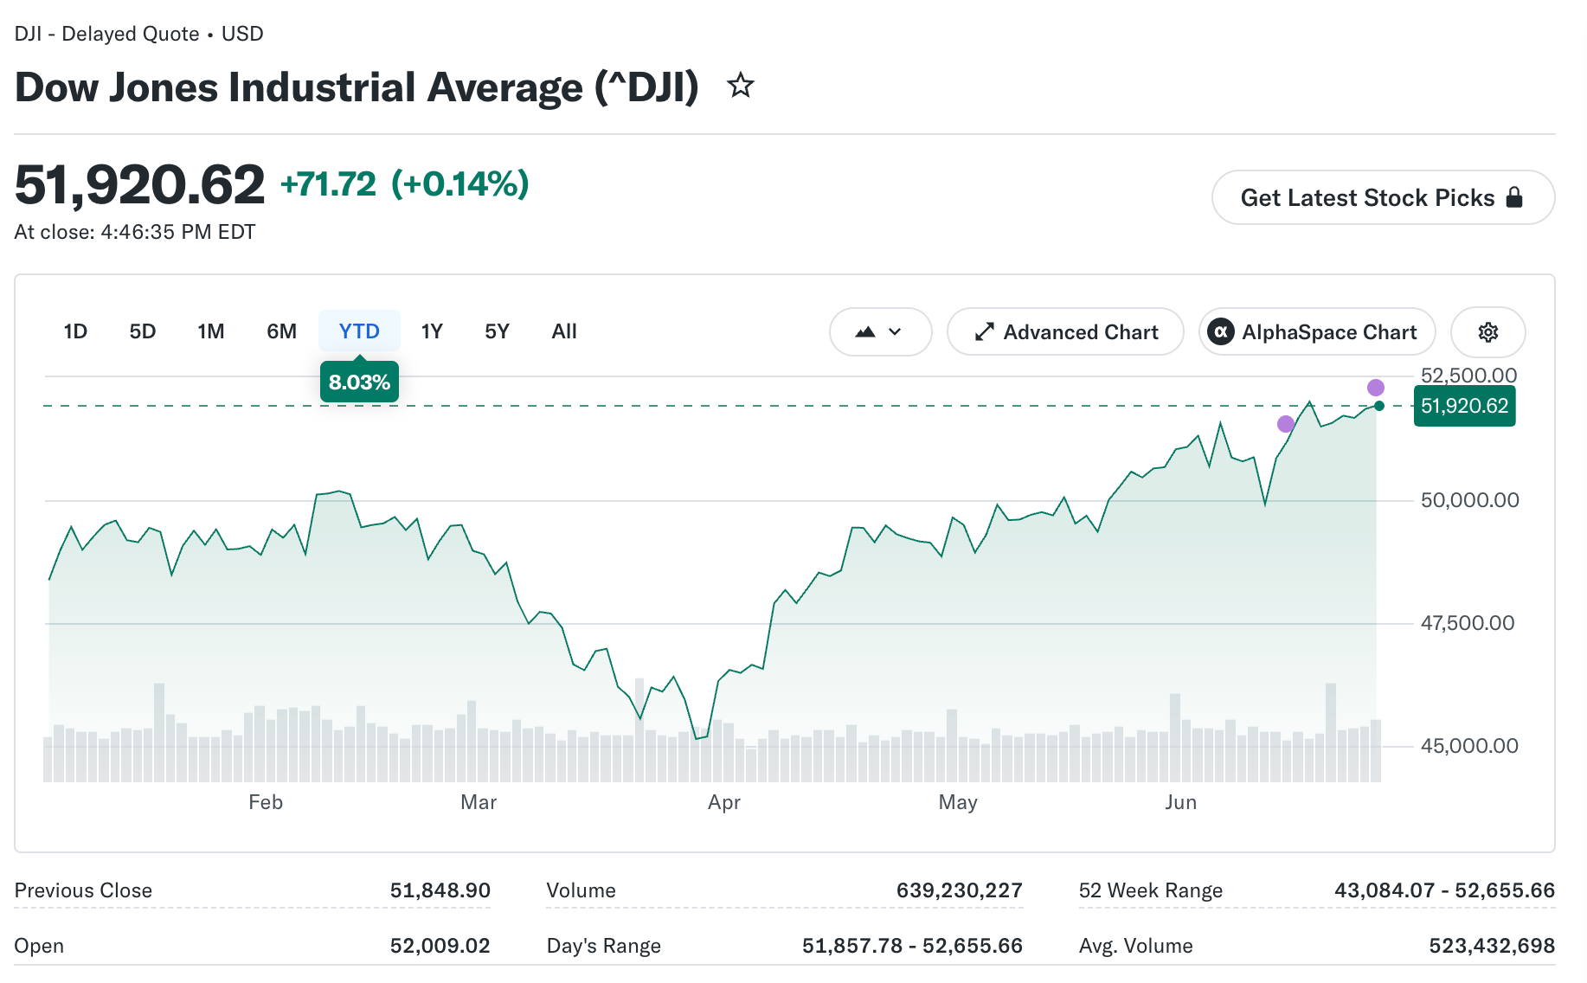Expand the chart type dropdown chevron
The image size is (1587, 983).
coord(895,332)
